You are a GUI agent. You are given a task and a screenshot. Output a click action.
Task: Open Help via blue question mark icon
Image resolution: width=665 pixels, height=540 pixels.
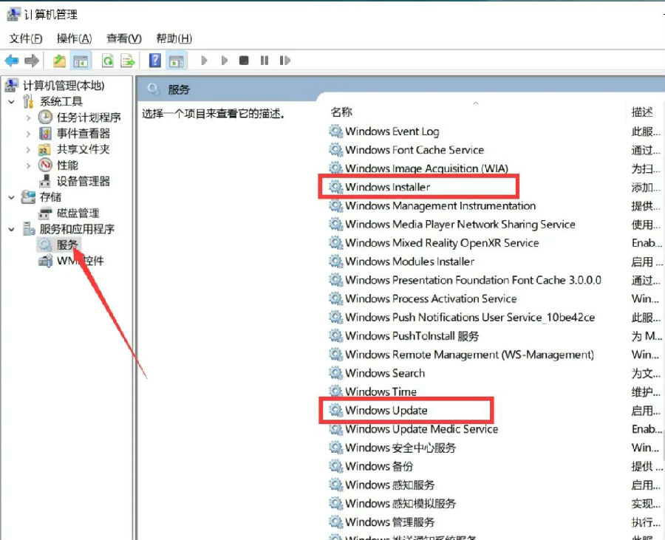click(155, 61)
